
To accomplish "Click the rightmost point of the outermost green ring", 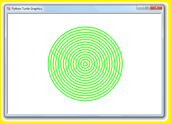I will pyautogui.click(x=122, y=64).
